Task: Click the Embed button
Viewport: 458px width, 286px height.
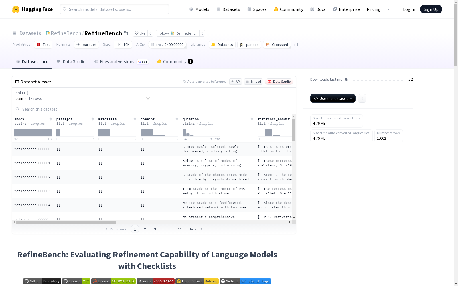Action: pos(253,82)
